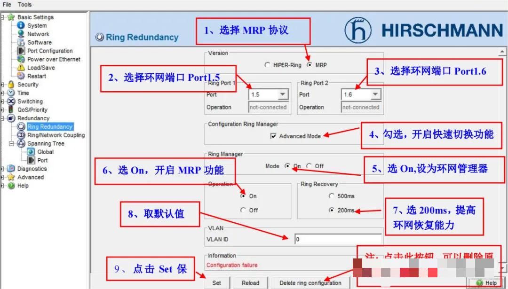Set Ring Manager Mode to Off

coord(309,166)
